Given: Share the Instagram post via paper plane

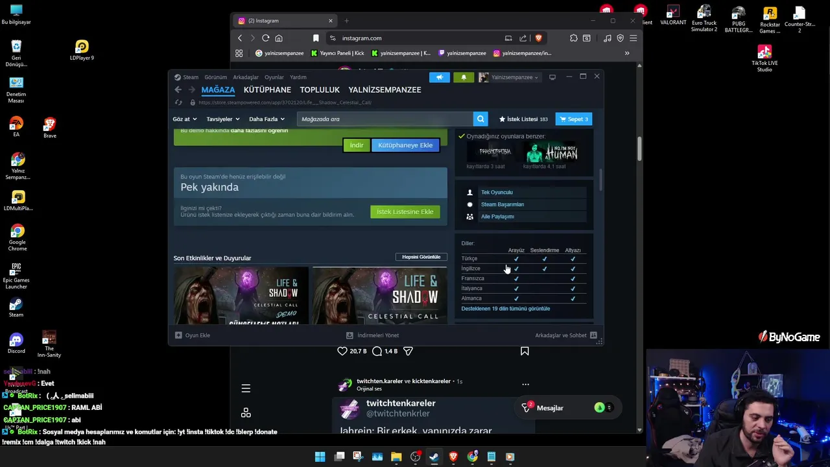Looking at the screenshot, I should pyautogui.click(x=408, y=351).
